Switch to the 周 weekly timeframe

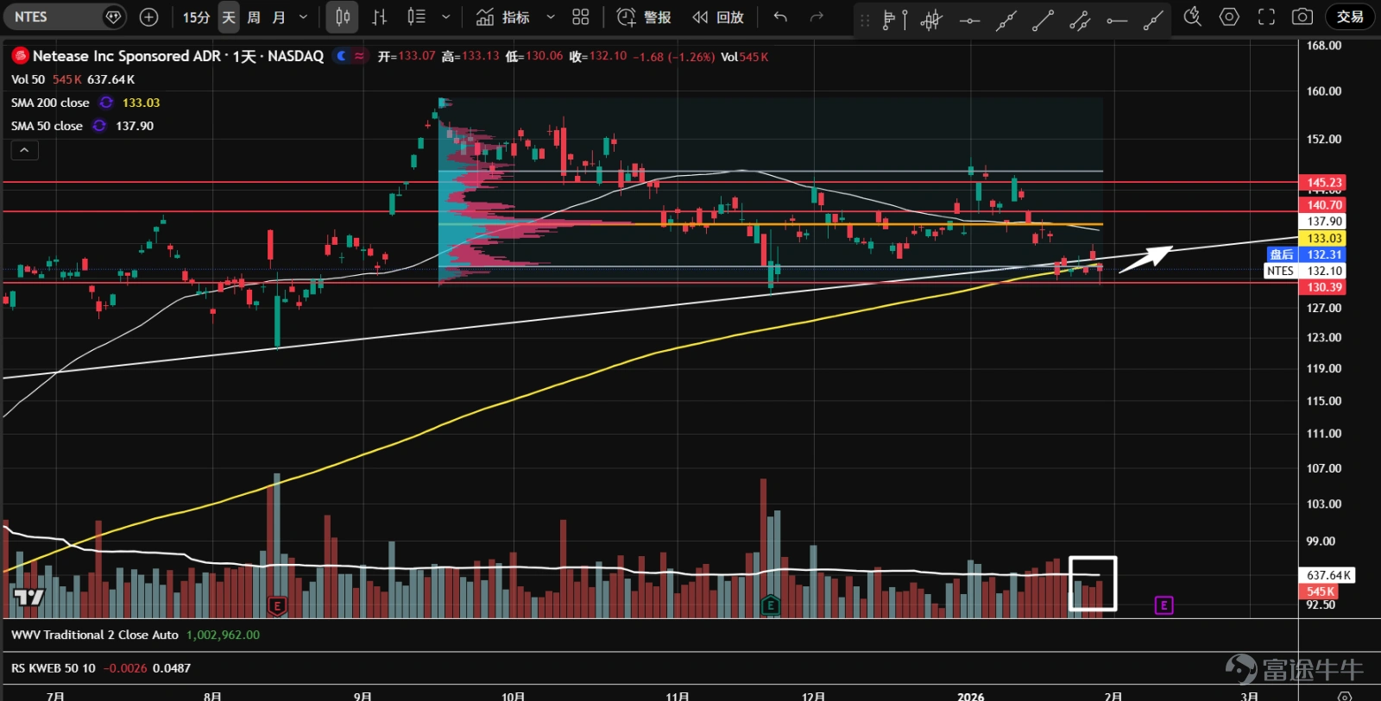(x=254, y=17)
